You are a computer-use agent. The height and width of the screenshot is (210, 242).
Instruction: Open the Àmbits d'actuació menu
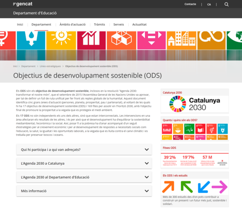click(x=73, y=25)
